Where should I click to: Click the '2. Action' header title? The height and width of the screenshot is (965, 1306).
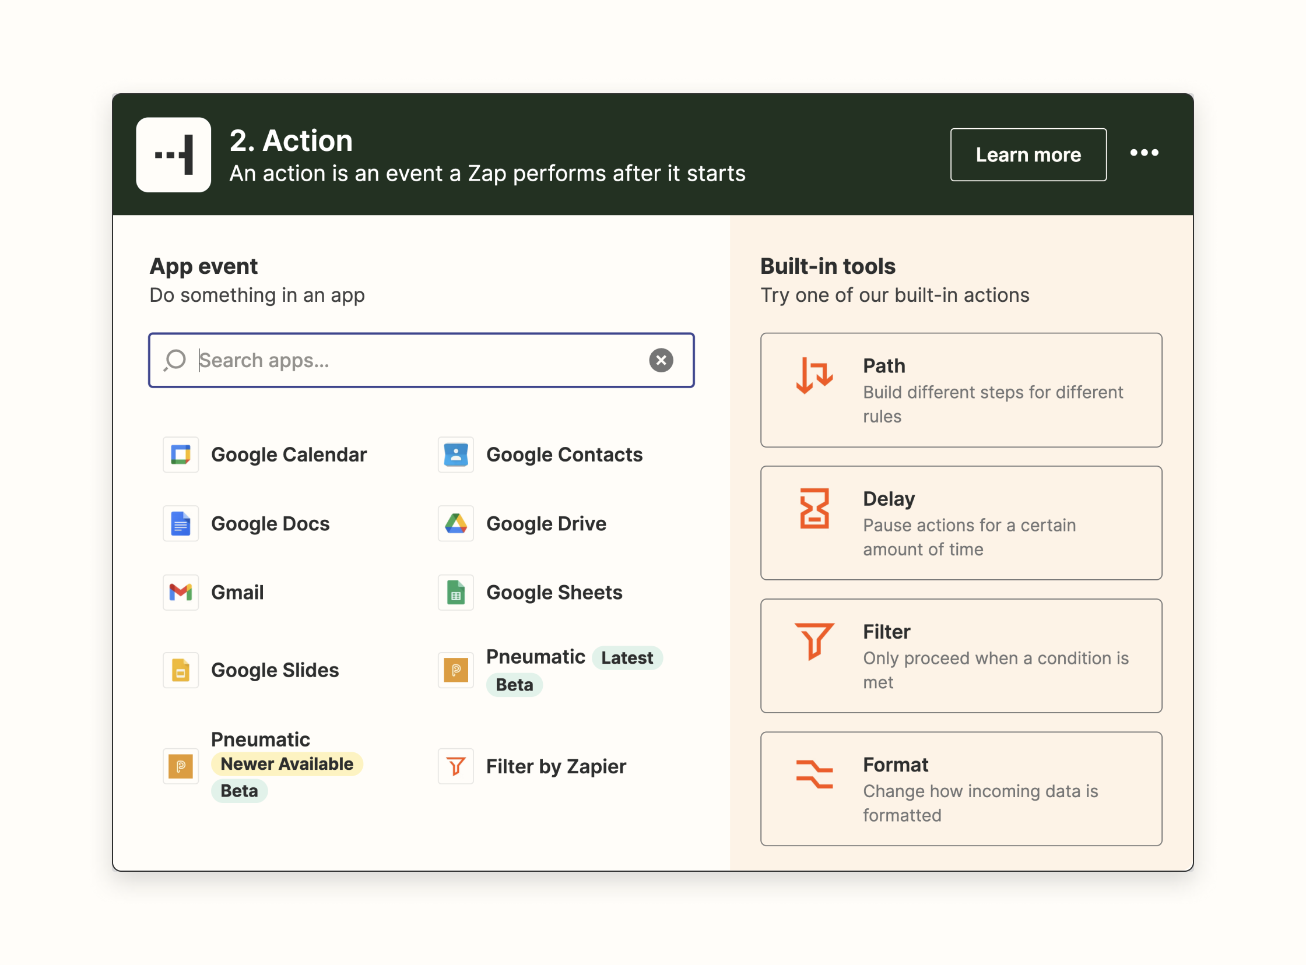click(290, 141)
